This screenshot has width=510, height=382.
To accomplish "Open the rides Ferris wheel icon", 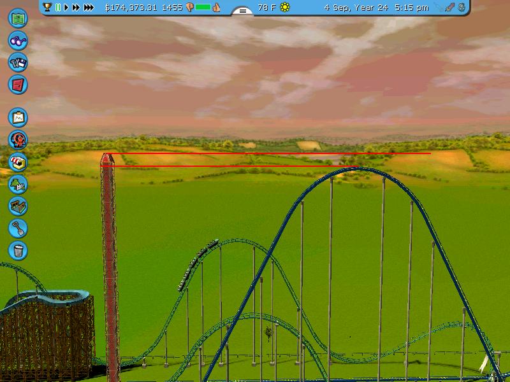I will point(18,140).
